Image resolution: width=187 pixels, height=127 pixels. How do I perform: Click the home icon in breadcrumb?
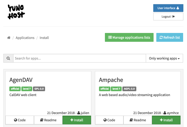tap(9, 38)
